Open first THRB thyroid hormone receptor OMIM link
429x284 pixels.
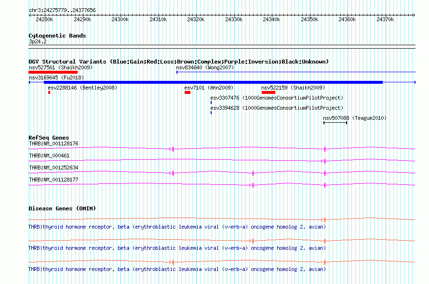point(177,227)
